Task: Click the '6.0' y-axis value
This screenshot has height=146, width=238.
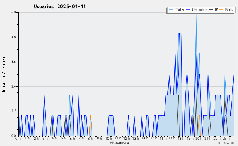Action: pos(13,12)
